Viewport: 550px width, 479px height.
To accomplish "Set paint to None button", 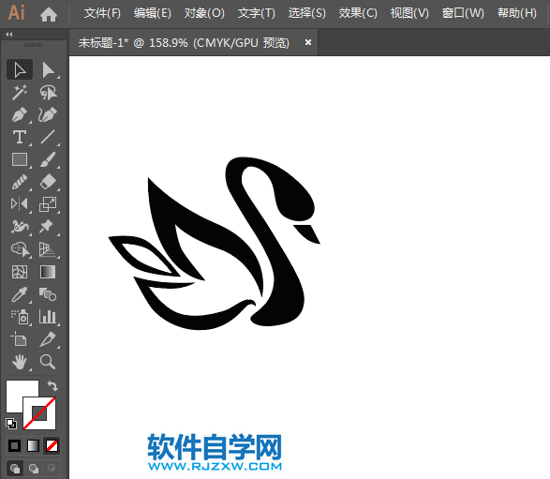I will click(x=52, y=446).
